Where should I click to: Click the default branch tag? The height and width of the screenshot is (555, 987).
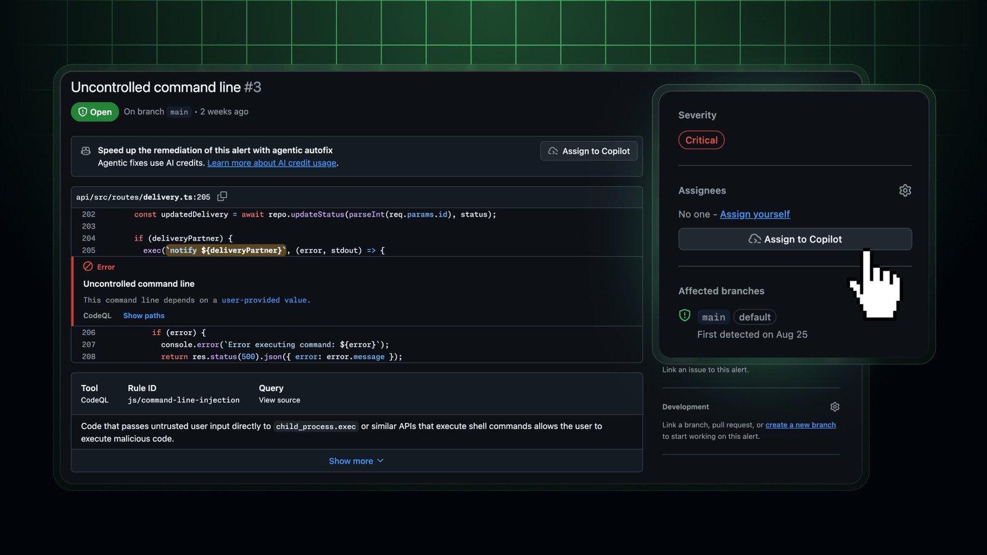(755, 317)
